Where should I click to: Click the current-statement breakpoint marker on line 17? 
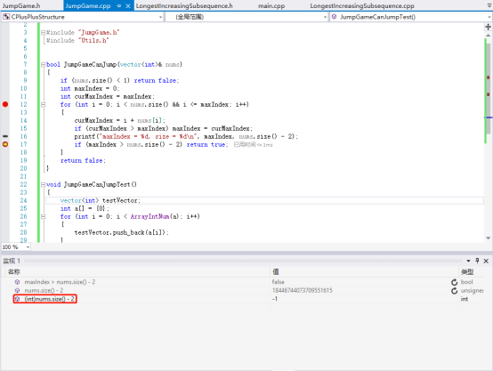click(x=5, y=144)
